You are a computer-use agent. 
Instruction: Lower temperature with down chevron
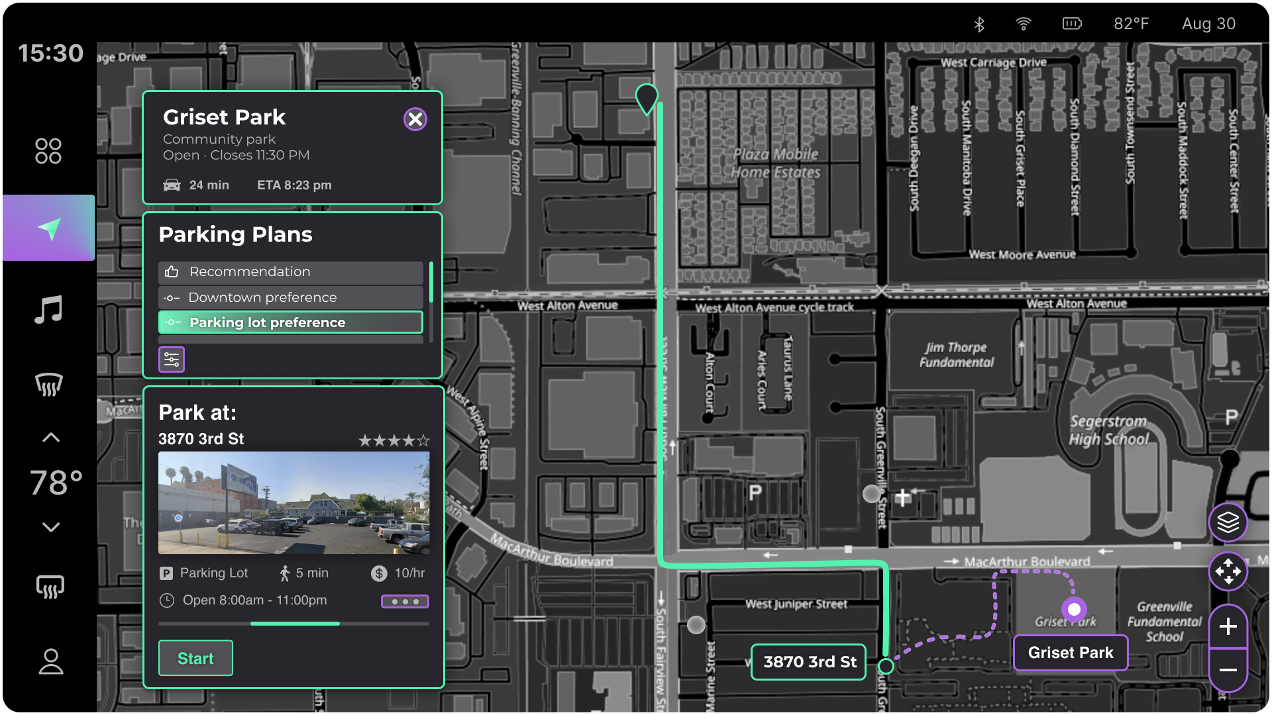point(51,527)
